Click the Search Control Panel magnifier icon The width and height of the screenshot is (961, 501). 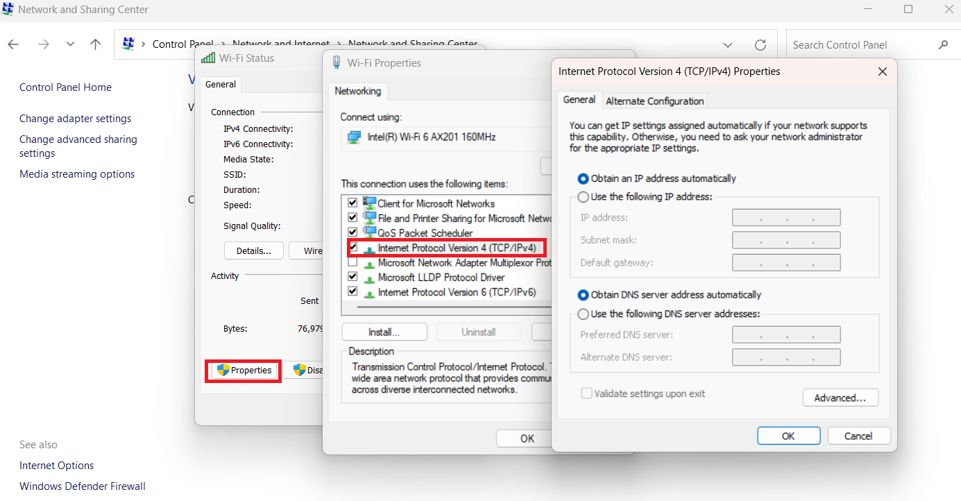click(x=943, y=44)
